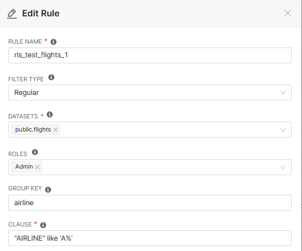Click the Group Key info icon
Image resolution: width=302 pixels, height=251 pixels.
48,189
